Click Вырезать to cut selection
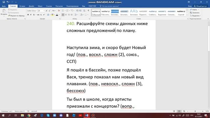 click(x=12, y=10)
